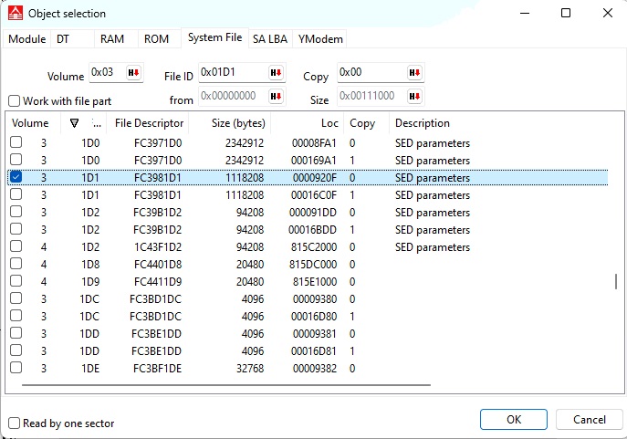Check the row with Loc 00016D80
Viewport: 627px width, 439px height.
(x=16, y=316)
